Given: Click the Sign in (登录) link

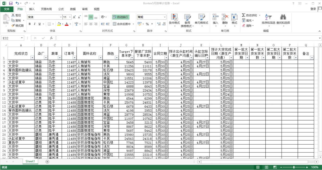Looking at the screenshot, I should [x=313, y=9].
